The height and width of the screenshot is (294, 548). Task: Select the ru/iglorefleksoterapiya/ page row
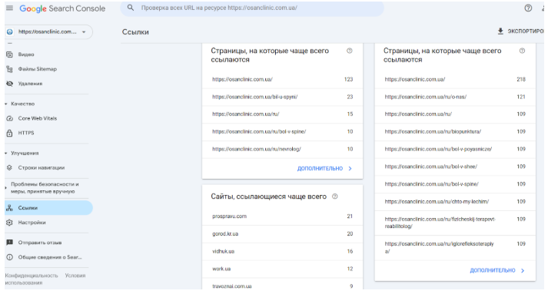point(455,248)
